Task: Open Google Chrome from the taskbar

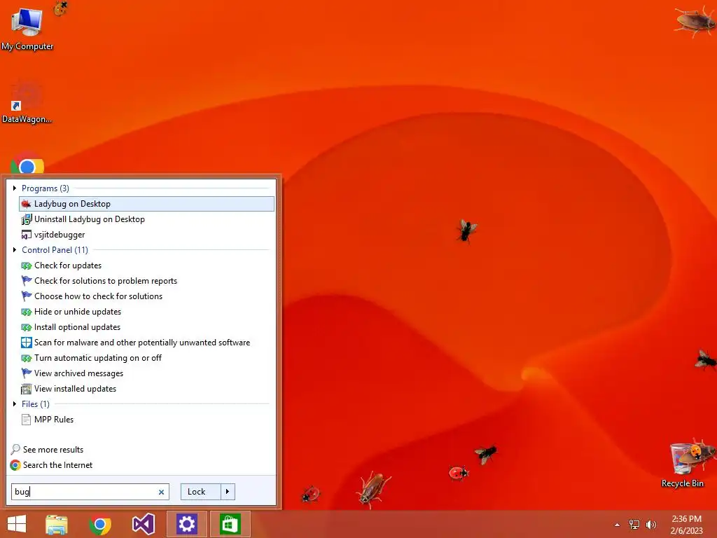Action: click(100, 524)
